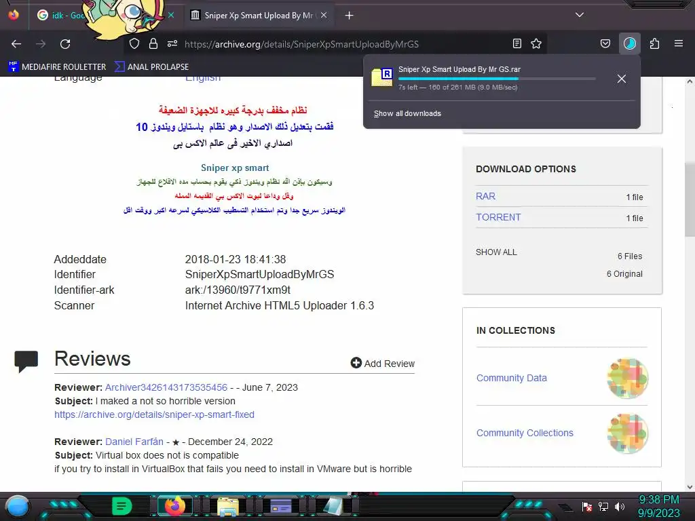Click the page vertical scrollbar thumb
Screen dimensions: 695x521
(690, 199)
